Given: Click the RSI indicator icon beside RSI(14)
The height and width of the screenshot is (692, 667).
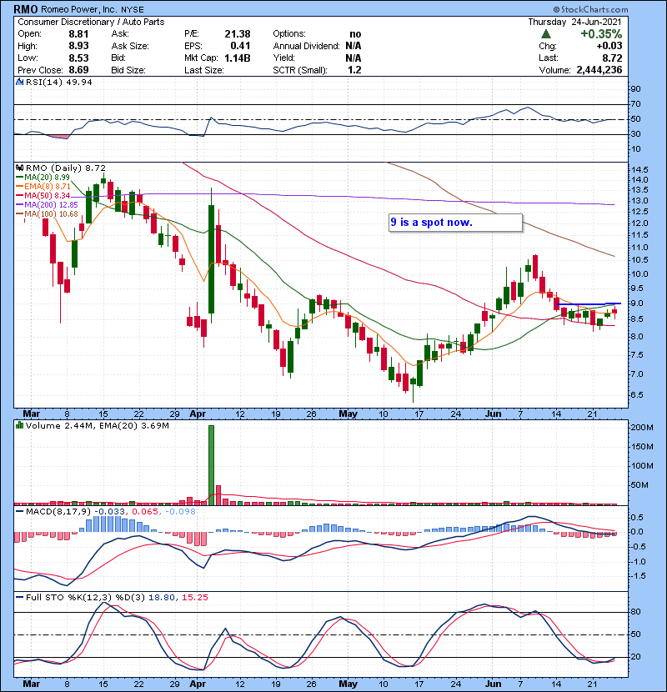Looking at the screenshot, I should [19, 82].
